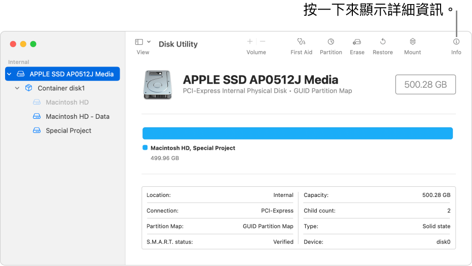Click the yellow minimize window button
The height and width of the screenshot is (266, 472).
click(23, 44)
